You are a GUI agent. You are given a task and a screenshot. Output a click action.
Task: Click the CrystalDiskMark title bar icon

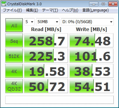click(4, 4)
